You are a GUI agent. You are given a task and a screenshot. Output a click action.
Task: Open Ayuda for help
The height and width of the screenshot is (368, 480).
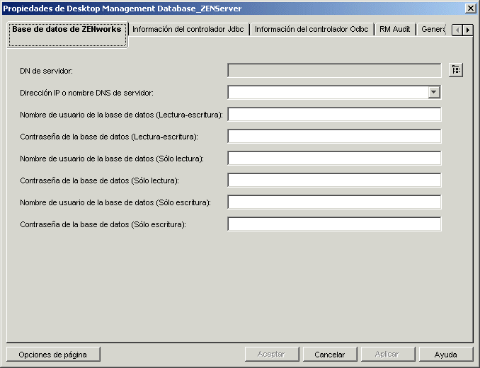click(x=446, y=355)
